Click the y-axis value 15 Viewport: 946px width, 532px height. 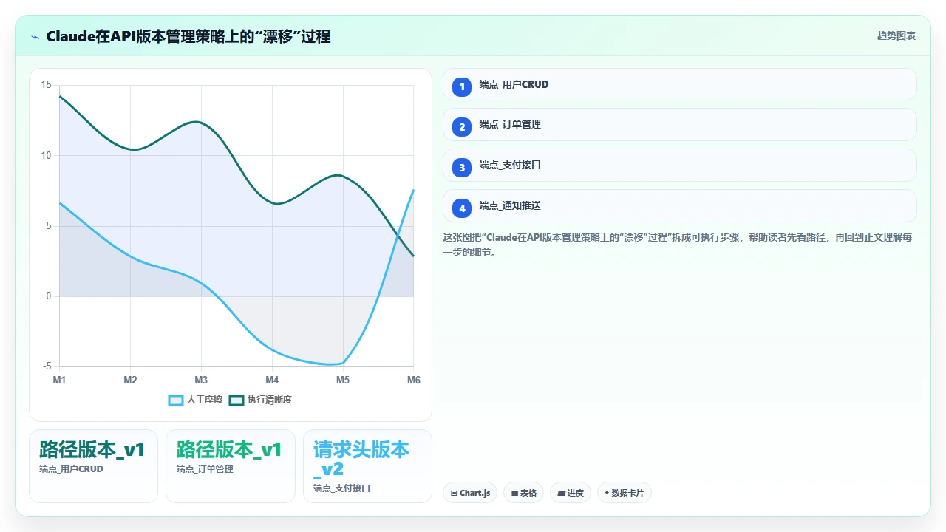point(46,85)
